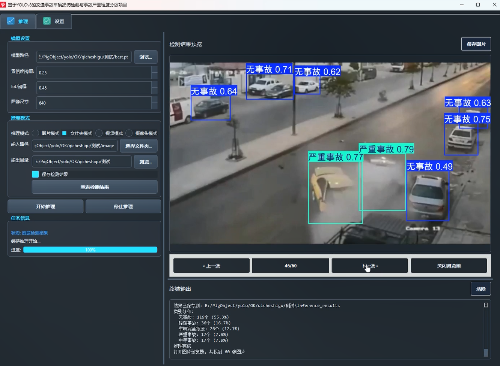Increase 图像尺寸 with the up stepper

154,100
